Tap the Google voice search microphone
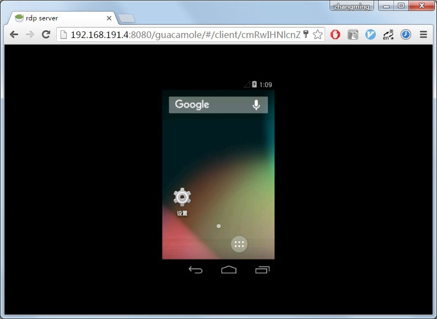 [256, 105]
